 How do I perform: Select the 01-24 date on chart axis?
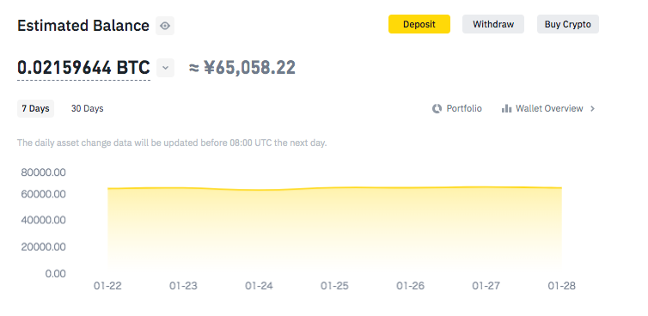pos(260,286)
